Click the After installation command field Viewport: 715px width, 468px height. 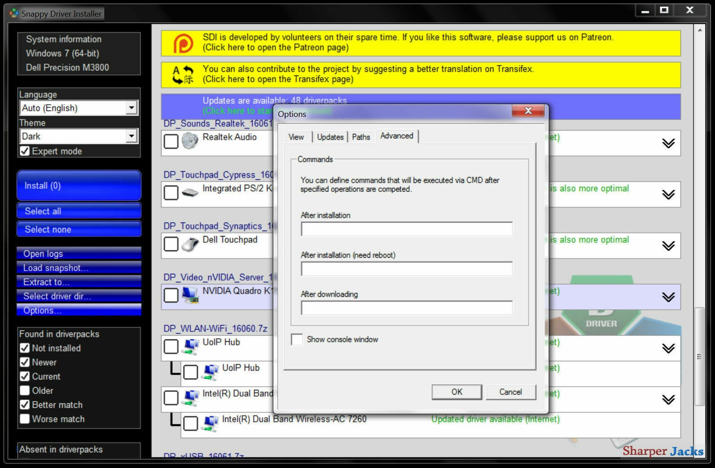tap(407, 229)
